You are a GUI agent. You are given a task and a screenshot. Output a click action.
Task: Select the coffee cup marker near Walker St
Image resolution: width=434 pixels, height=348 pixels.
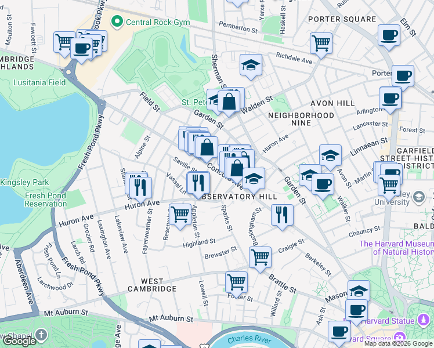pyautogui.click(x=323, y=186)
